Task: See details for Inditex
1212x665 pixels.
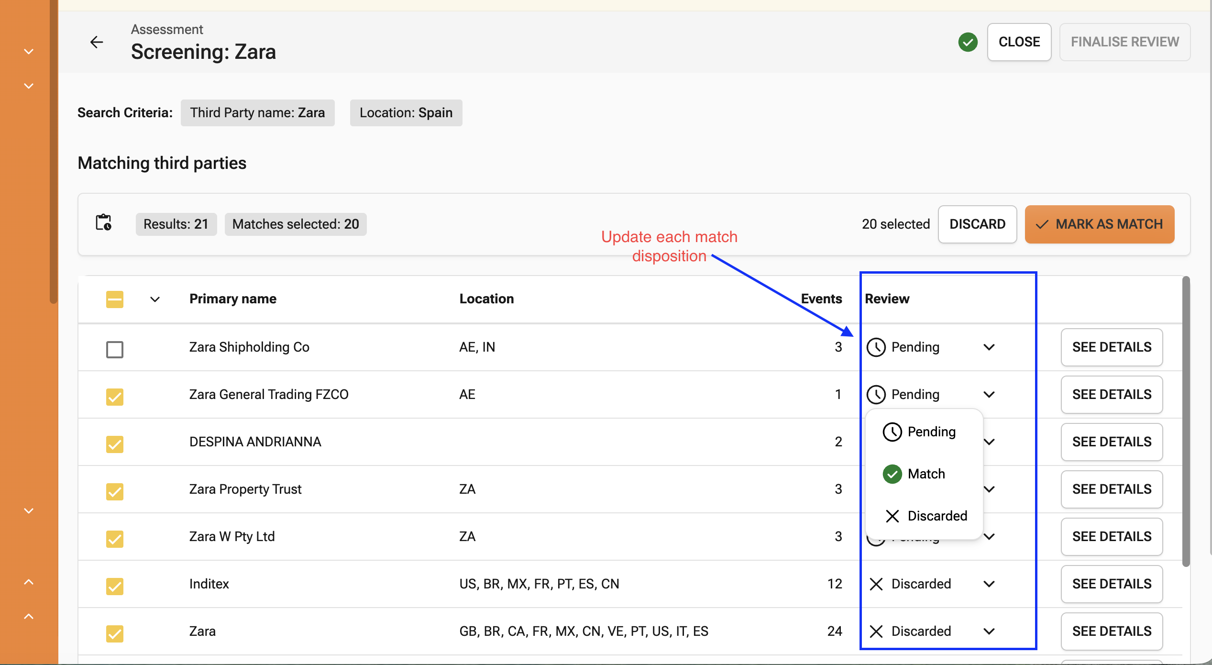Action: pos(1112,584)
